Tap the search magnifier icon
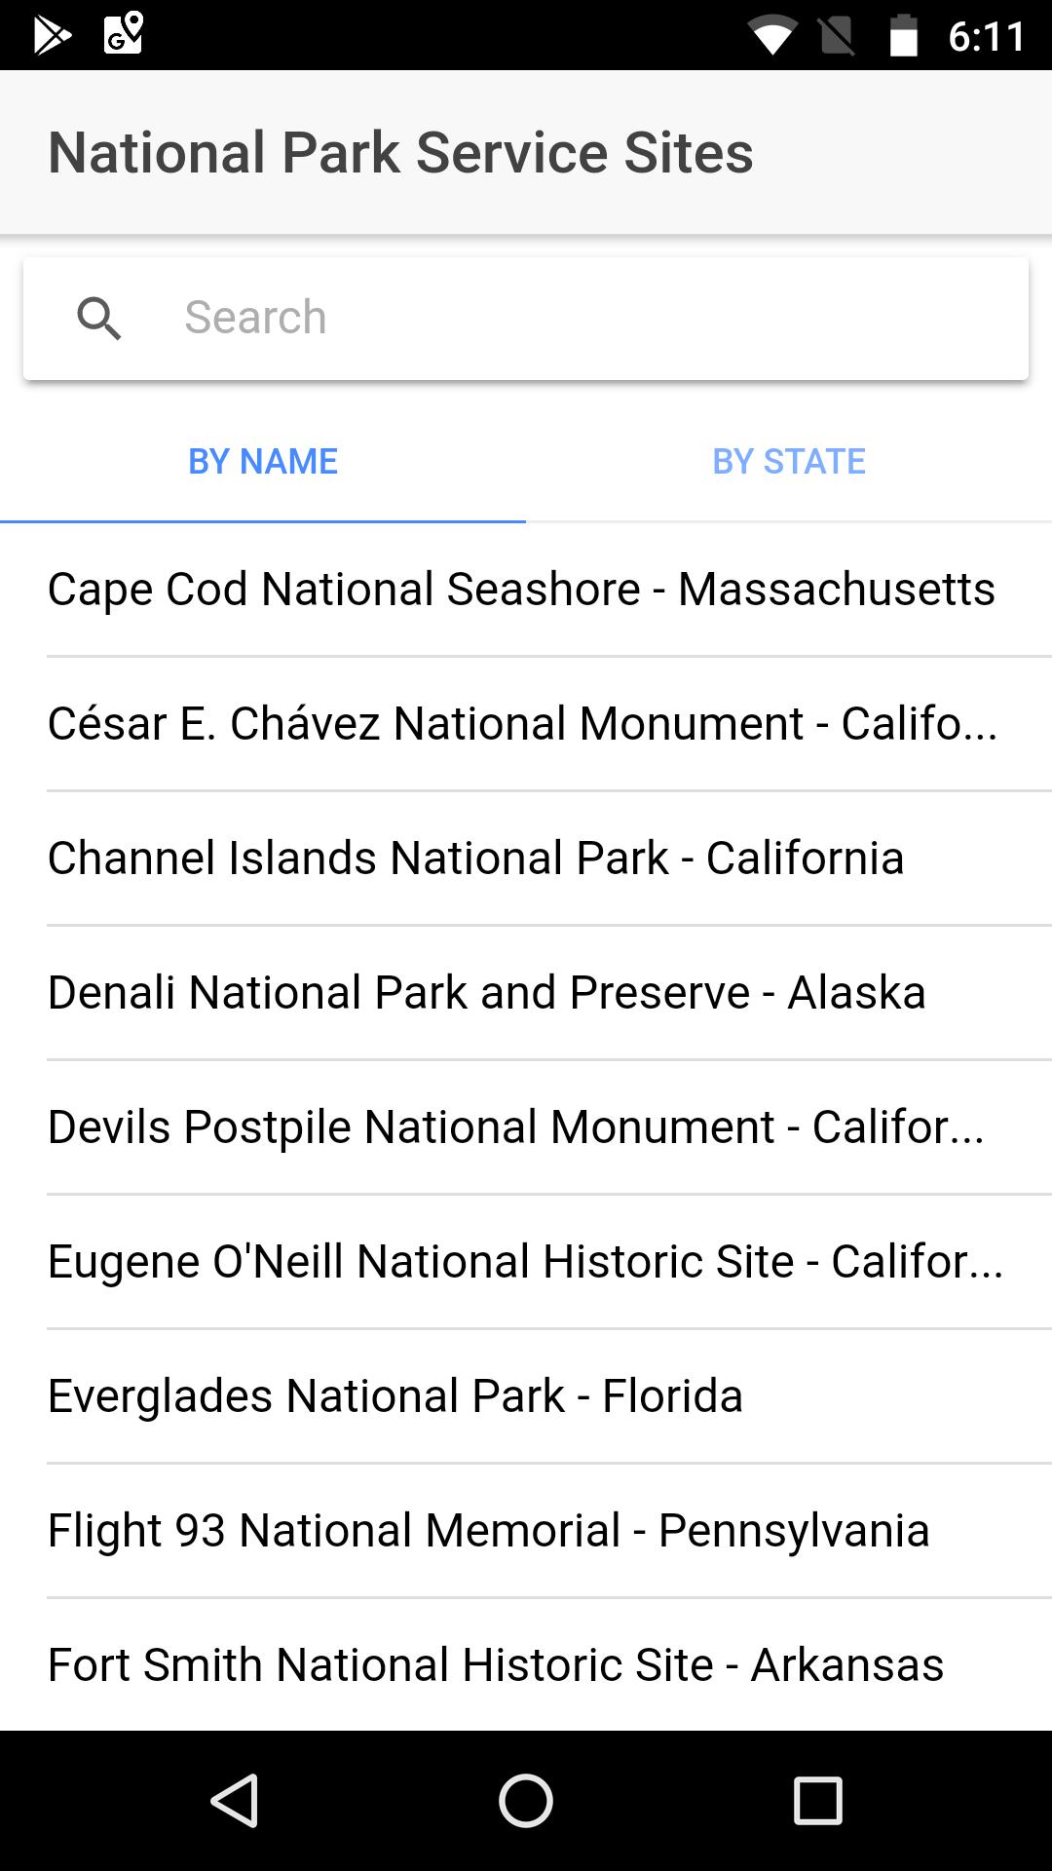The image size is (1052, 1871). (x=99, y=319)
